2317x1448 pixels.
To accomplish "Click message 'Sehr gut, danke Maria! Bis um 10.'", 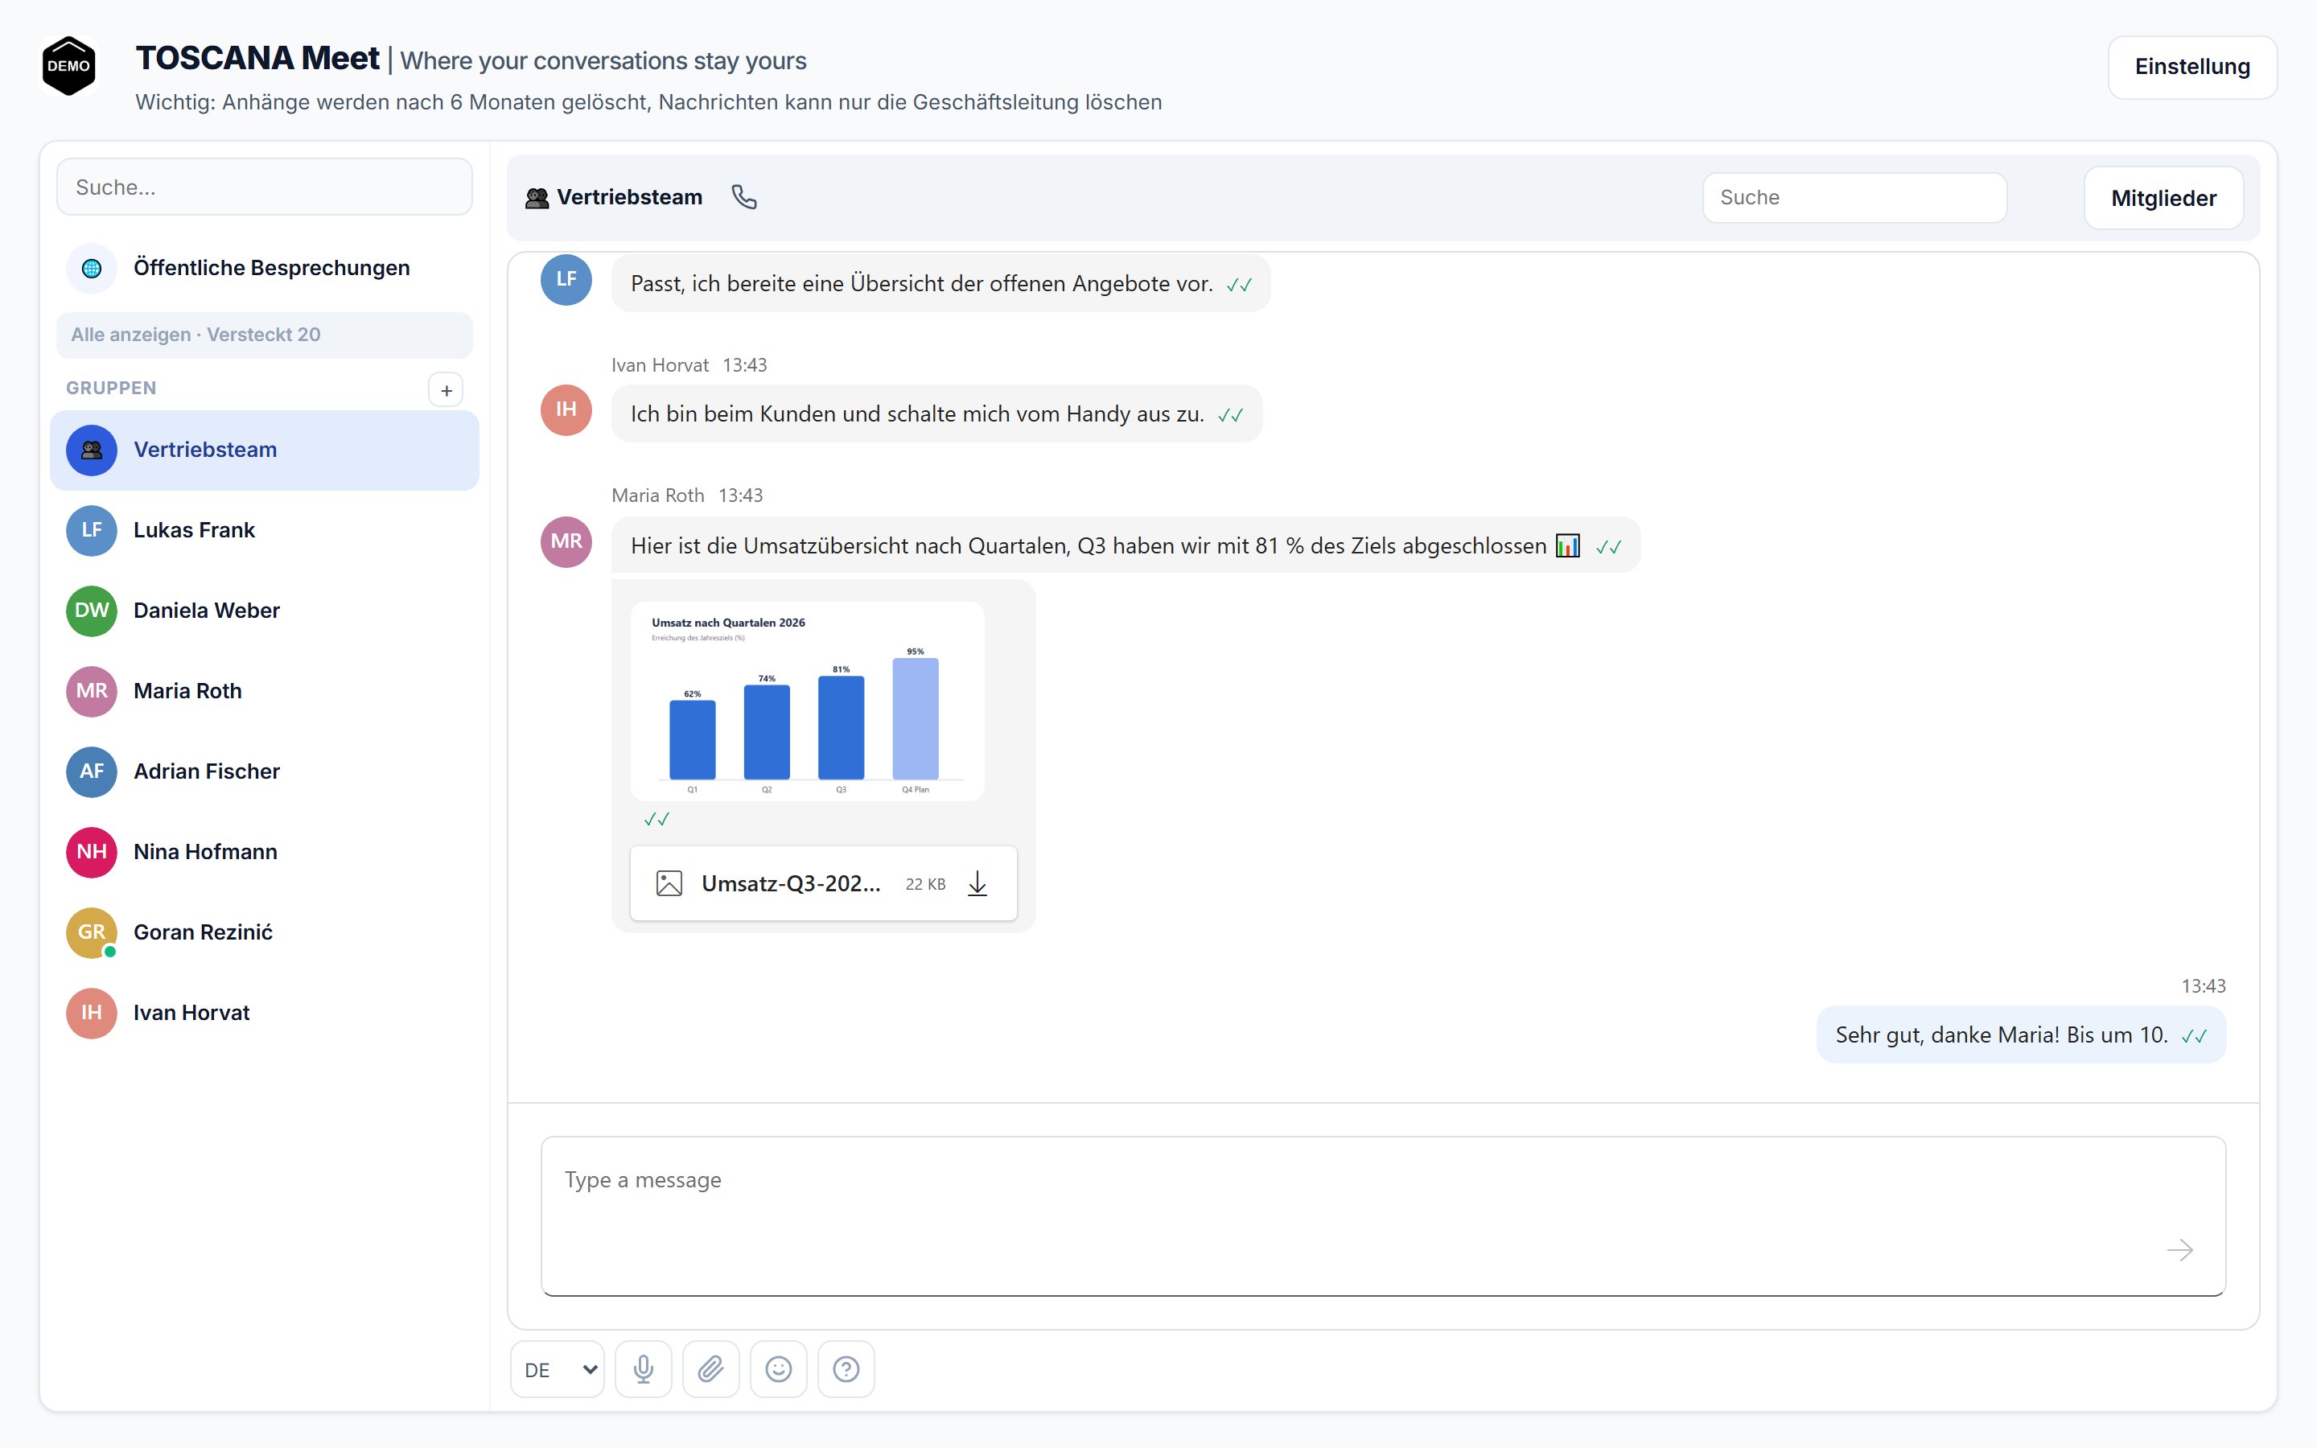I will pyautogui.click(x=2020, y=1035).
